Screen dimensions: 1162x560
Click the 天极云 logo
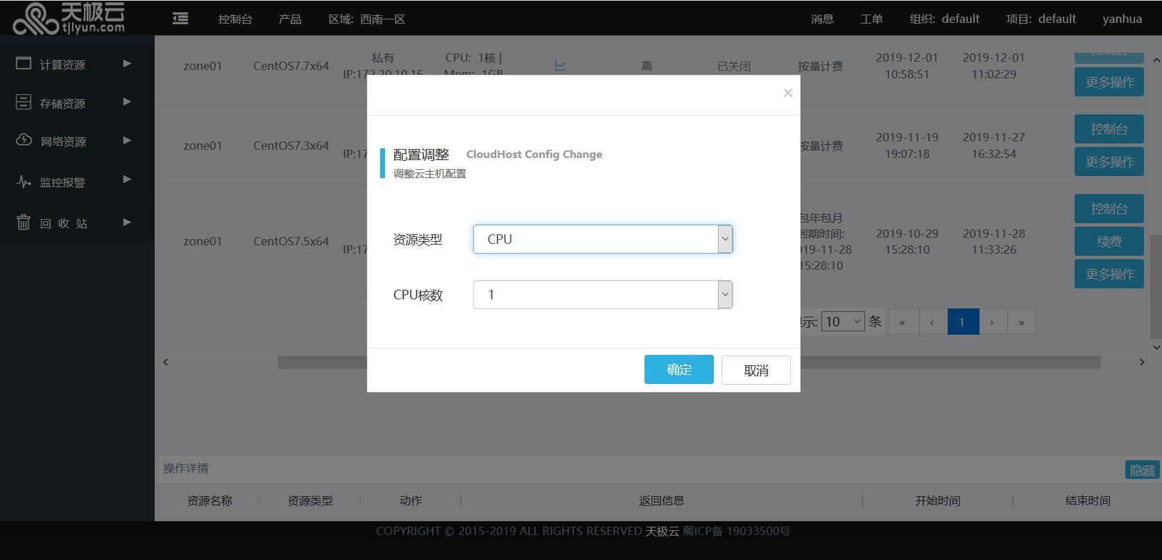[69, 18]
